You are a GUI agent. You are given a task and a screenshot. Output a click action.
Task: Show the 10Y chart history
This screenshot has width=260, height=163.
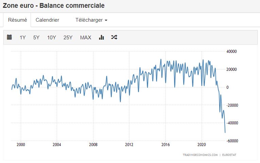tap(52, 38)
